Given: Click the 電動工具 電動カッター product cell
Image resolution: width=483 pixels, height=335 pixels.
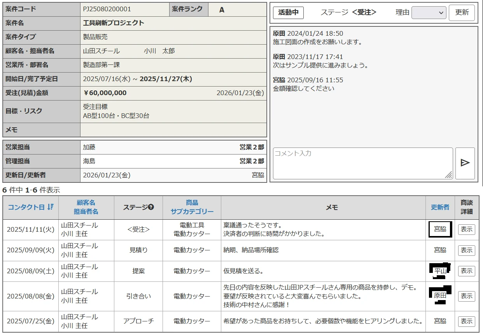Looking at the screenshot, I should [x=192, y=229].
